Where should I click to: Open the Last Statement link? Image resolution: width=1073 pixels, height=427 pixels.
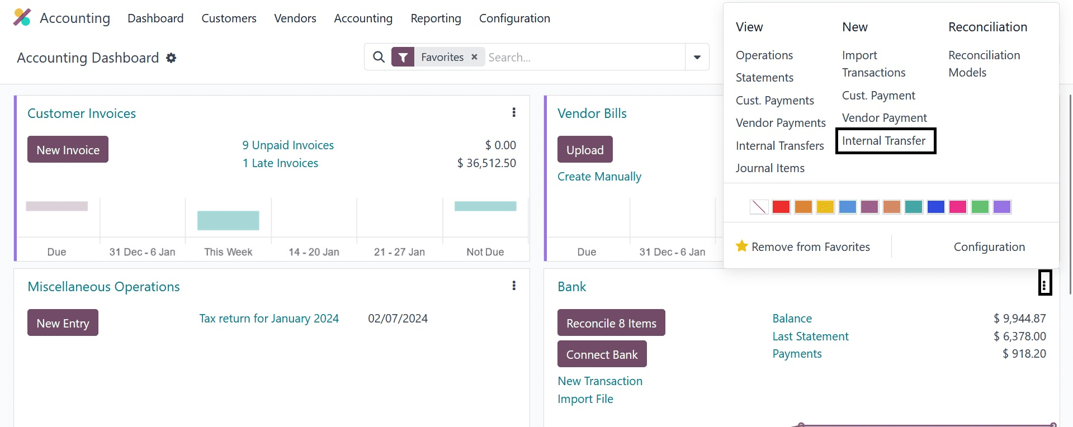click(x=810, y=336)
